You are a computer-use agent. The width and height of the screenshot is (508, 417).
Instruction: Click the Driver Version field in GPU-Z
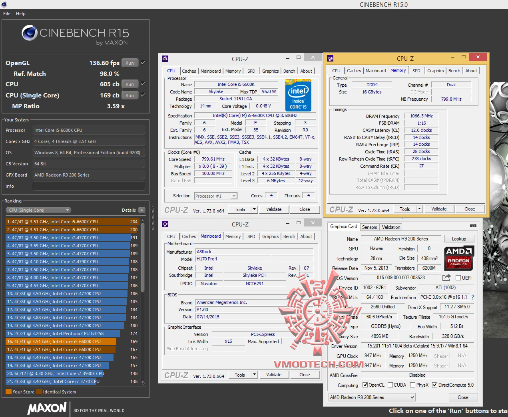tap(417, 346)
